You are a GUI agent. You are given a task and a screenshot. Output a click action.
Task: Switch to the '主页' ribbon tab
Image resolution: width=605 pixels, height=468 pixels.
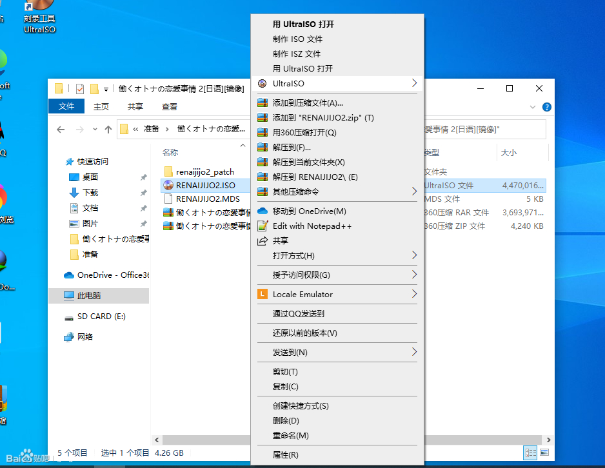click(101, 107)
